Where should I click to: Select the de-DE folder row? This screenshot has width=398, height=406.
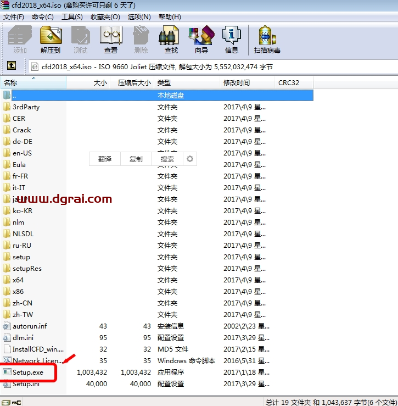[157, 141]
